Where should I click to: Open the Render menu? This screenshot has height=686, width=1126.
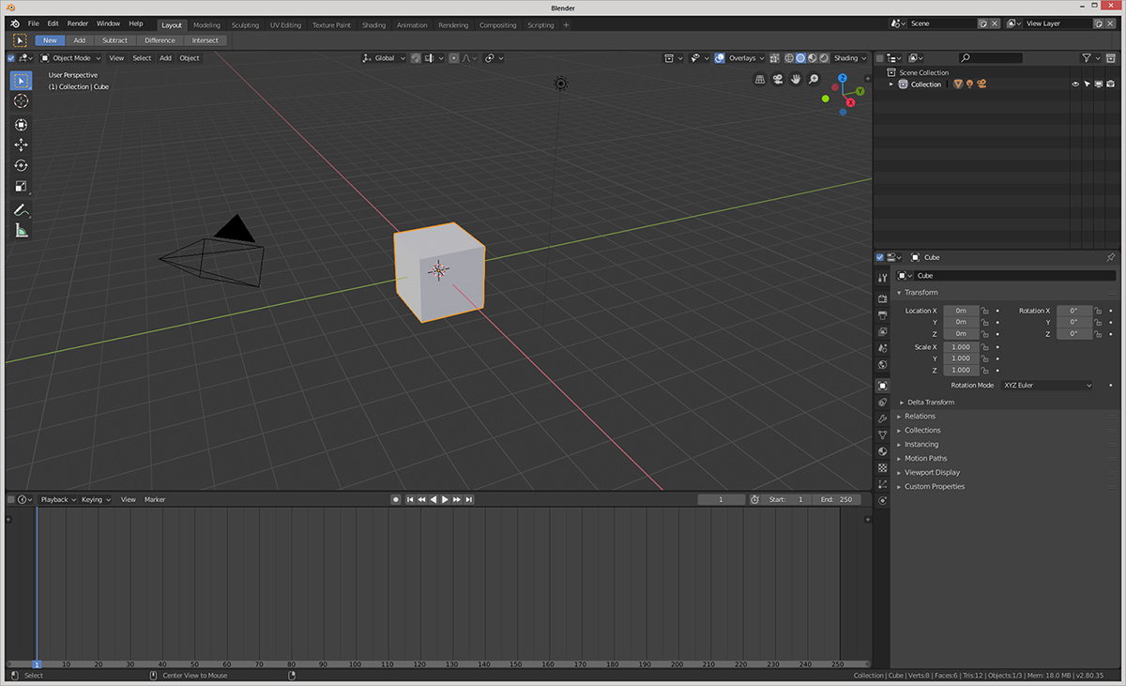tap(77, 23)
